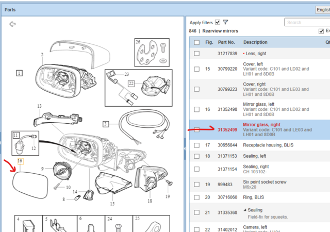Click the back arrow above the diagram
The image size is (330, 232).
tap(13, 24)
